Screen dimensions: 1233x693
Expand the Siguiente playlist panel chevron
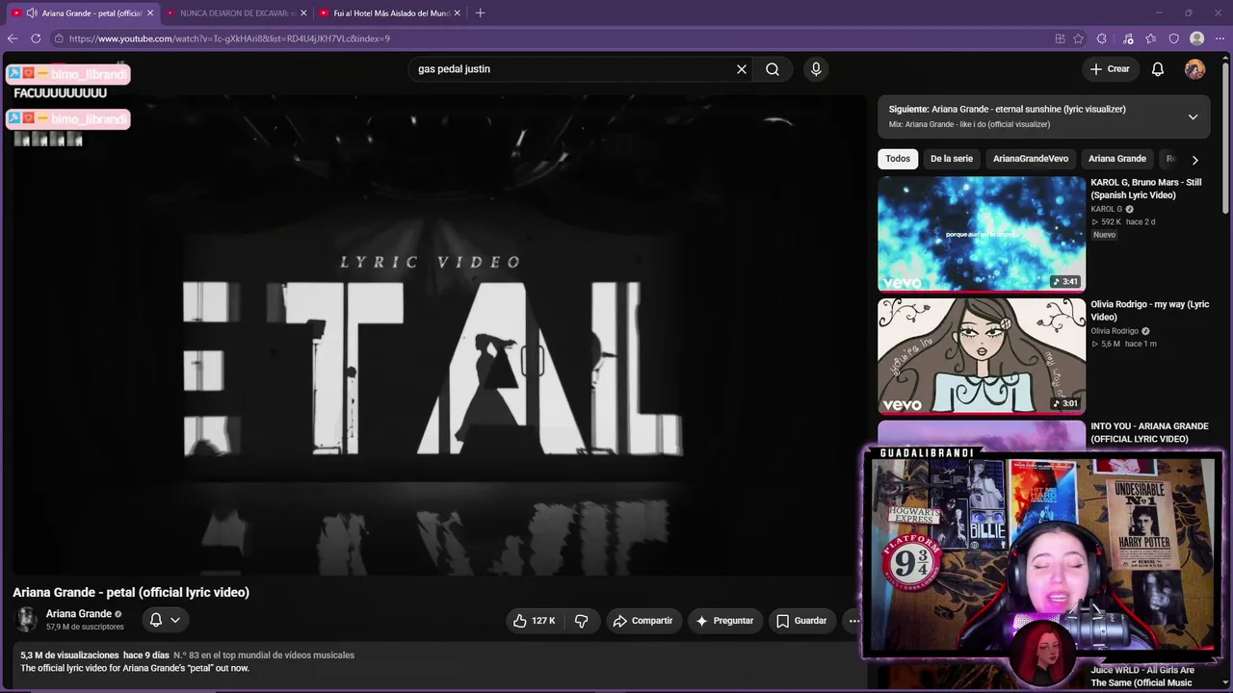tap(1193, 116)
